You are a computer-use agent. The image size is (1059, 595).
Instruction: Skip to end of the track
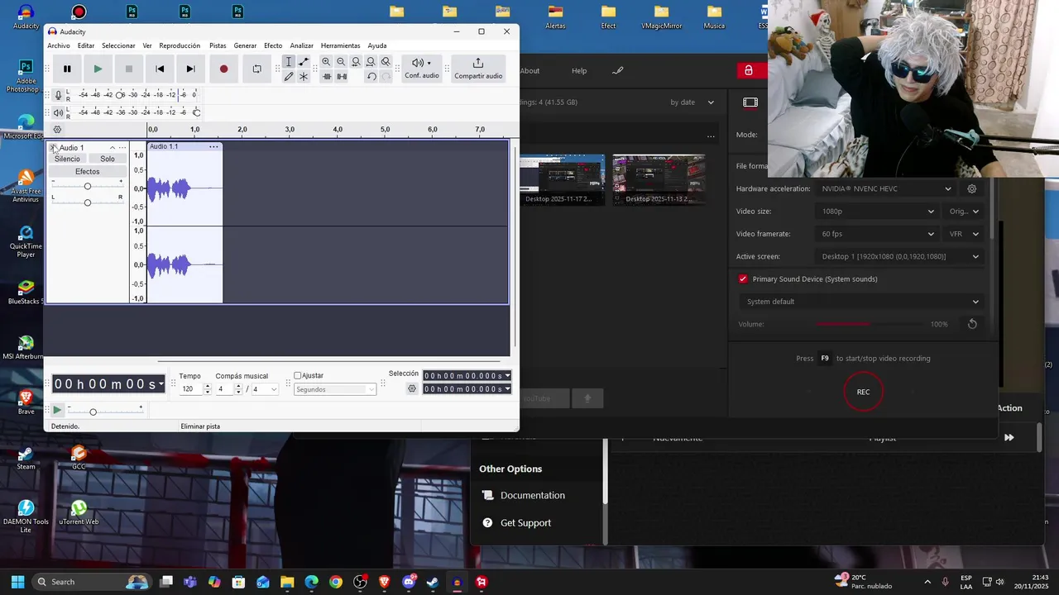coord(190,69)
